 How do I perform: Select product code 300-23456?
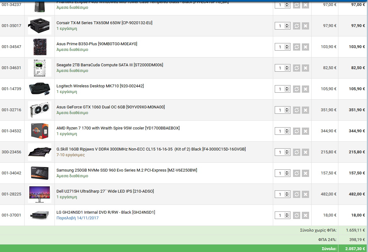click(x=11, y=152)
